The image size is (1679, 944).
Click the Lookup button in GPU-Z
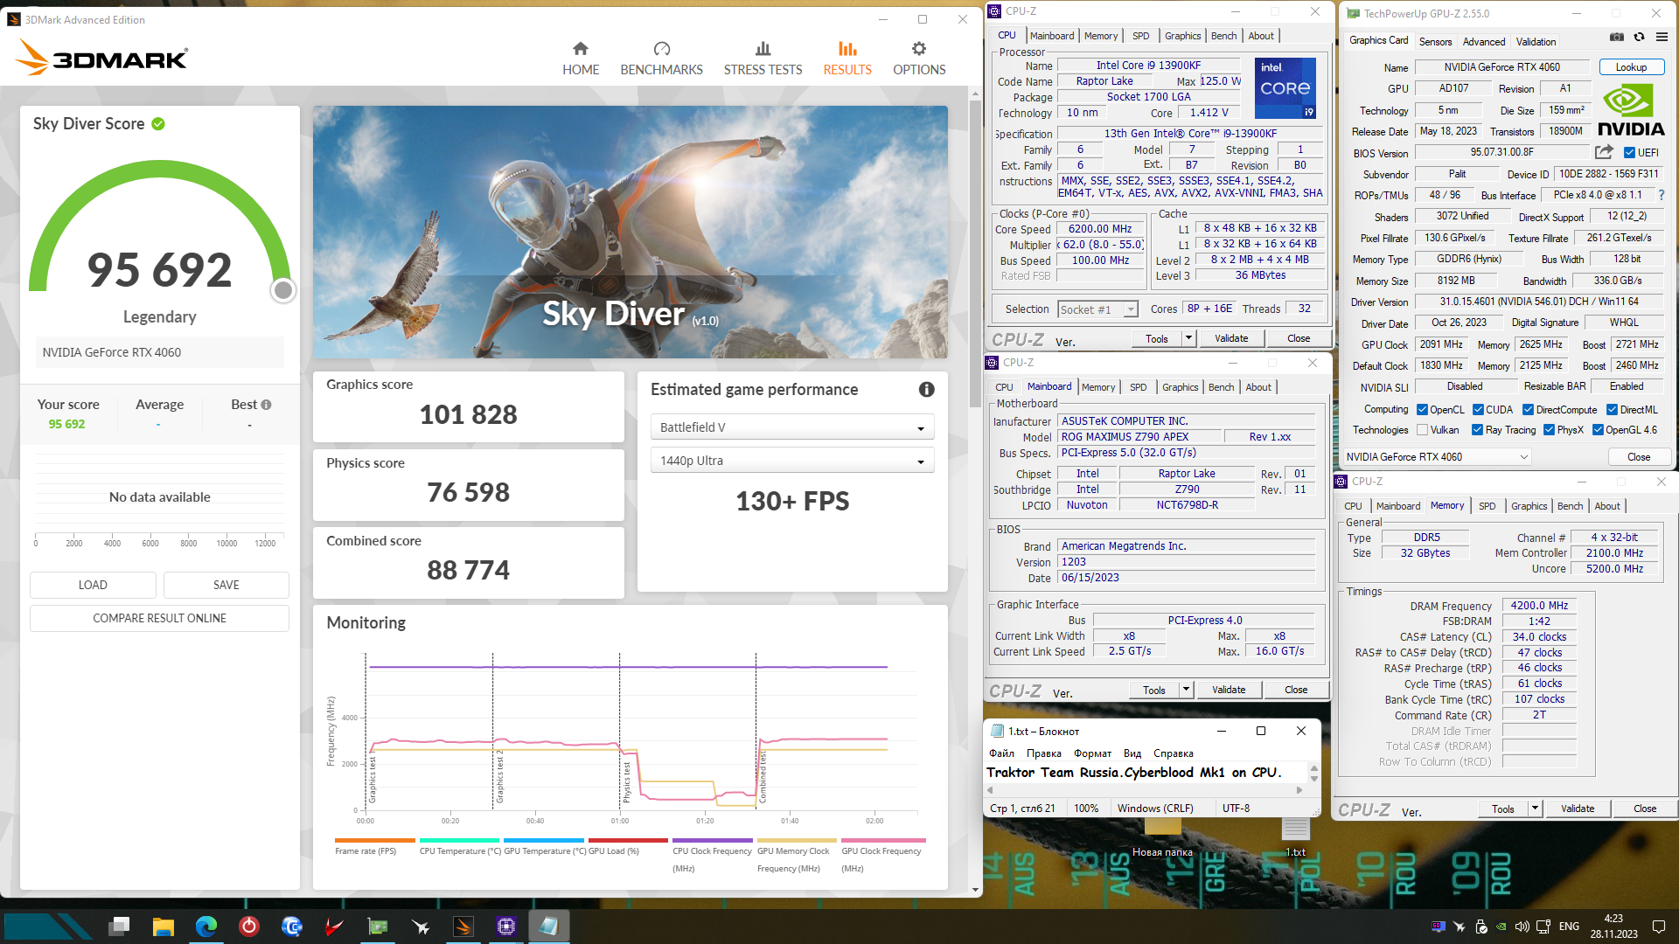(x=1631, y=67)
